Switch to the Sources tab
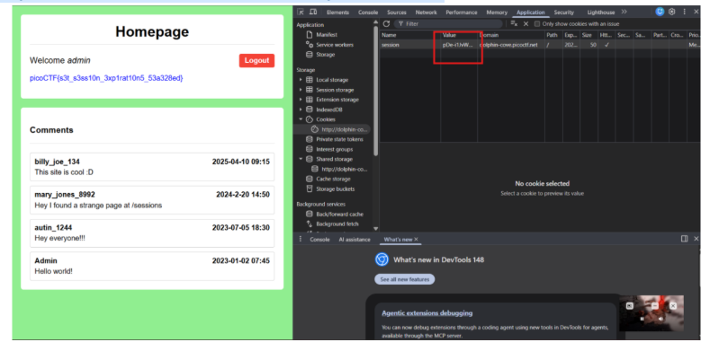The height and width of the screenshot is (351, 719). [397, 13]
